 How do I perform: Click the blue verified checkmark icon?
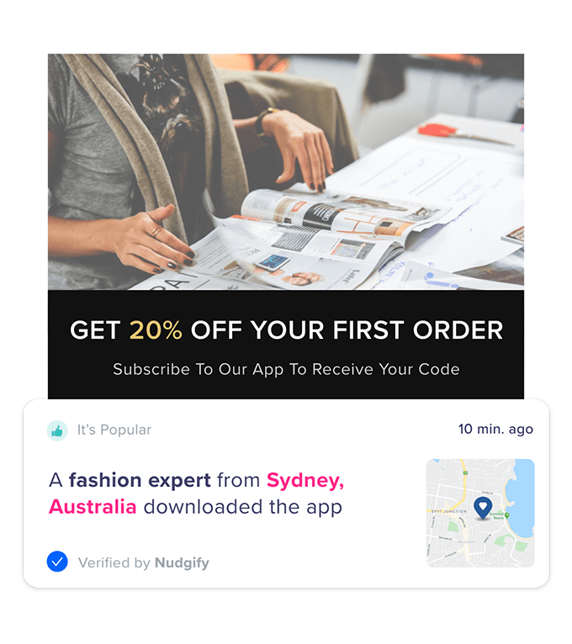click(57, 561)
